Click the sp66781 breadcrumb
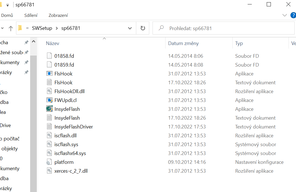Screen dimensions: 296x192 [70, 28]
